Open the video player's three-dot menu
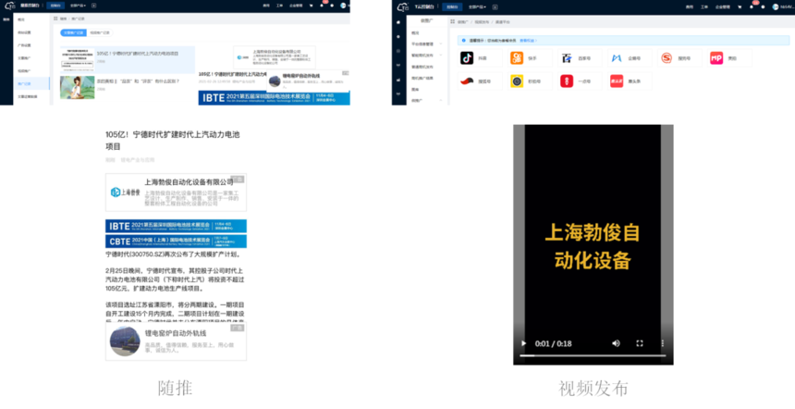 [x=662, y=343]
